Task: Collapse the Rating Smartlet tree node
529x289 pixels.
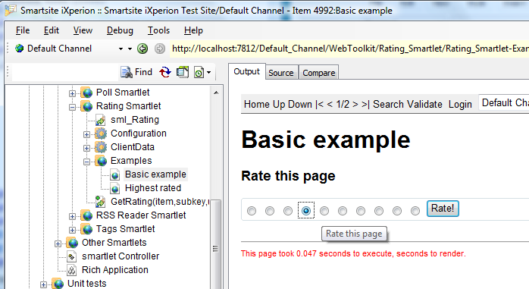Action: point(72,108)
